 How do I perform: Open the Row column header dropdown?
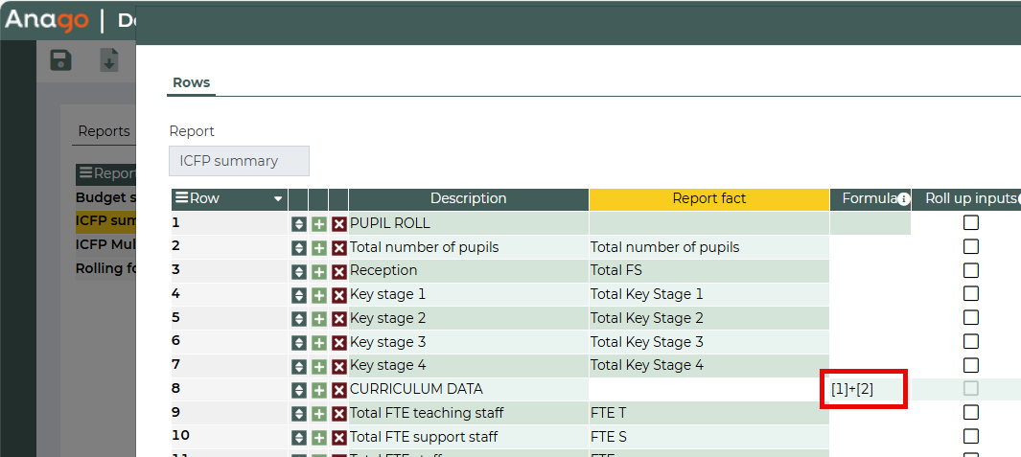click(278, 199)
